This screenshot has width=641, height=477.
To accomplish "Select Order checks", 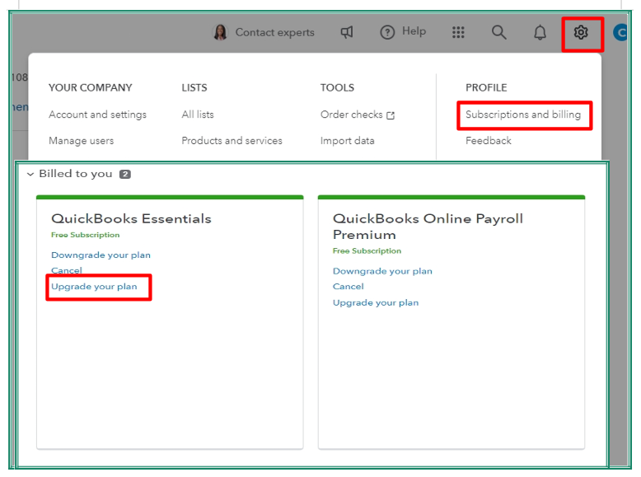I will tap(352, 115).
